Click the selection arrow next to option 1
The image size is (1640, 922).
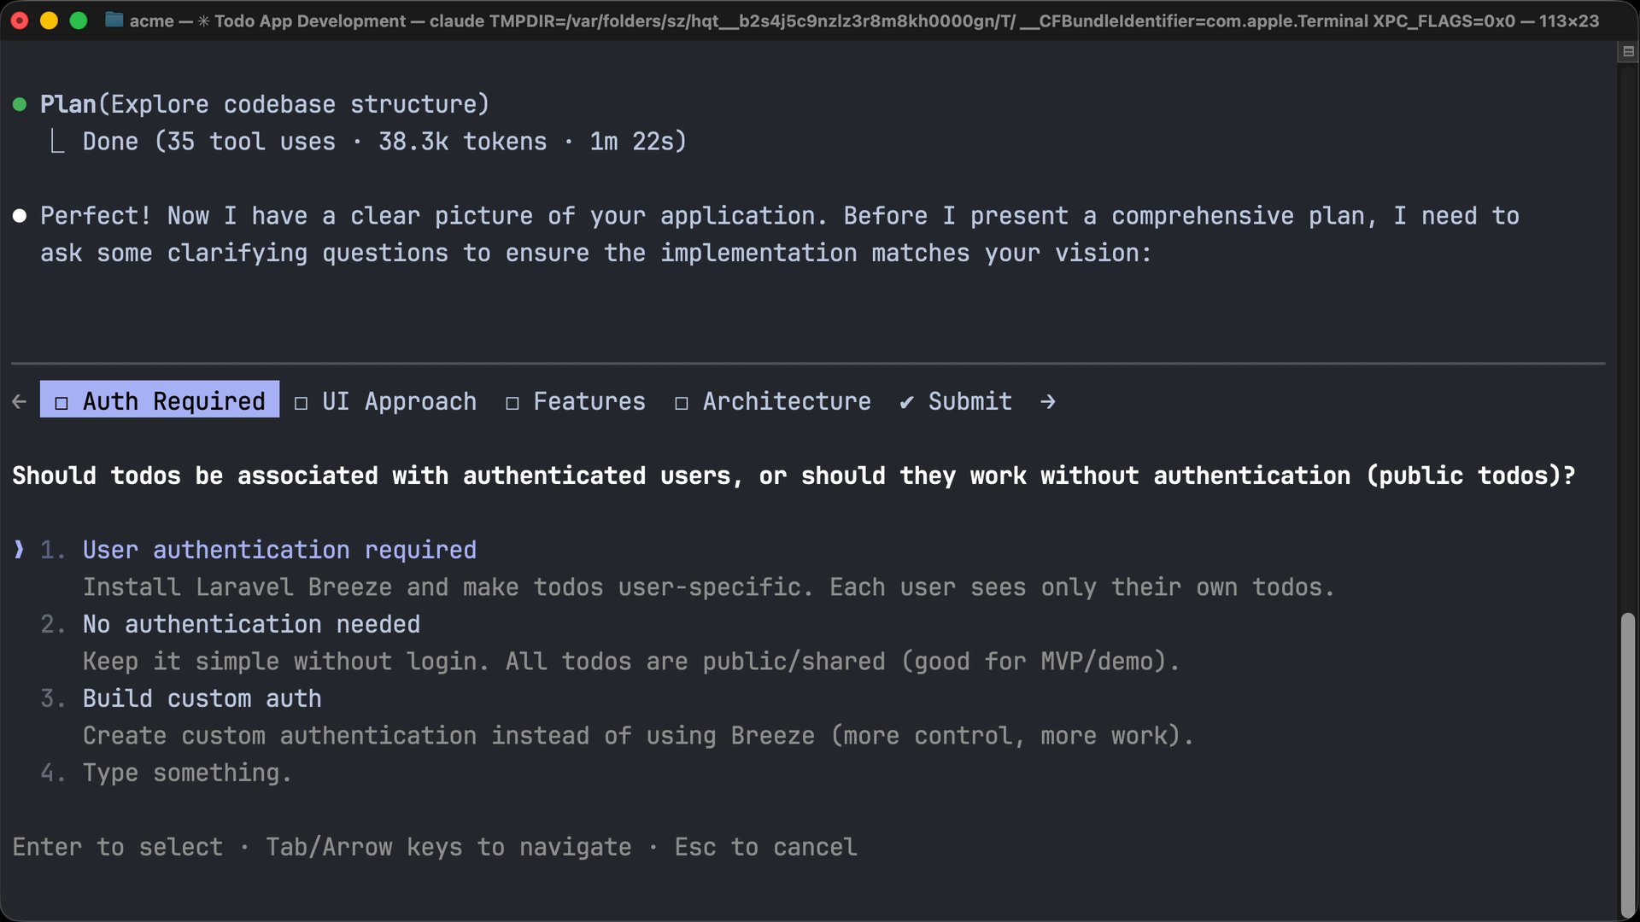19,550
